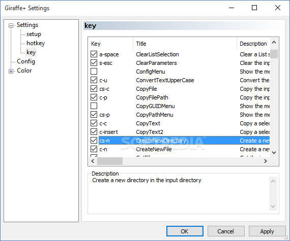Maximize the Giraffe+ Settings window
Screen dimensions: 290x241
point(254,8)
